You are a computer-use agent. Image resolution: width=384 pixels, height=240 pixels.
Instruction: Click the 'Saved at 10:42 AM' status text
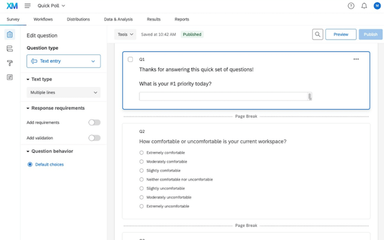[158, 34]
